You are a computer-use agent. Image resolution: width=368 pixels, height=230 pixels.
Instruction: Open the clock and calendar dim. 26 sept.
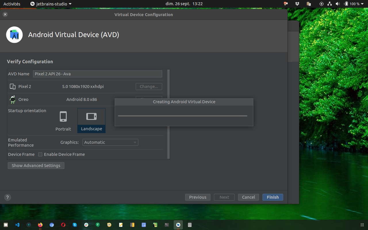[184, 4]
